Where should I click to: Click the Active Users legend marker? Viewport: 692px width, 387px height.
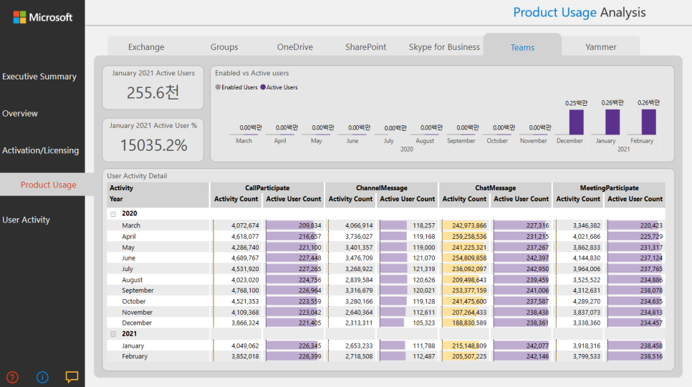tap(263, 87)
